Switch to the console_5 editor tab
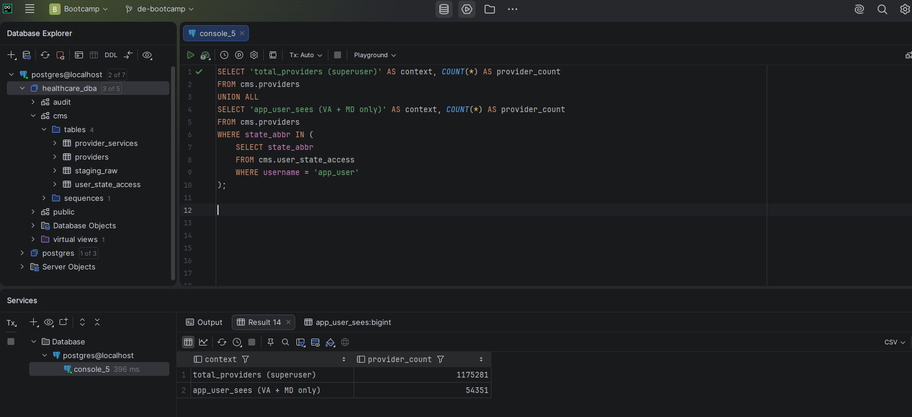Viewport: 912px width, 417px height. (x=216, y=33)
